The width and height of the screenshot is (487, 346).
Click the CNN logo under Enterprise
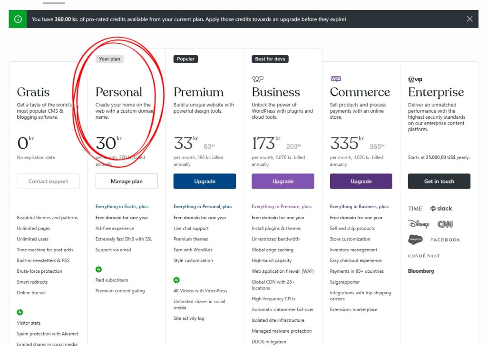point(445,224)
